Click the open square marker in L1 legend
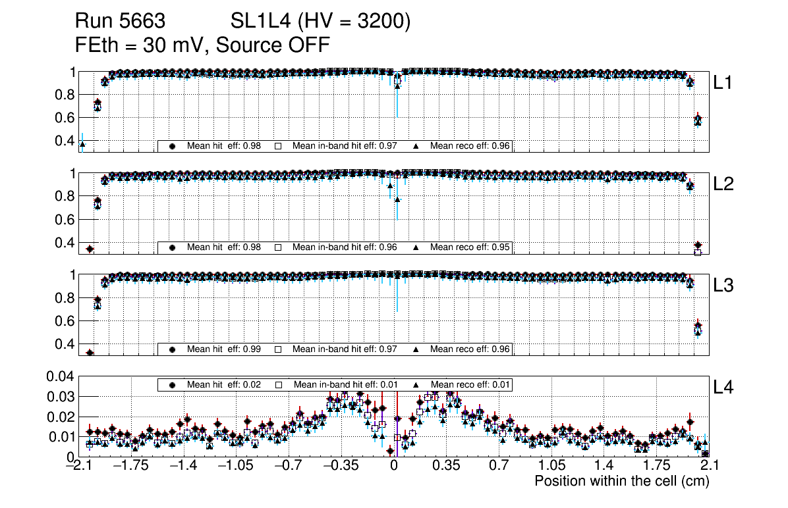 coord(278,146)
